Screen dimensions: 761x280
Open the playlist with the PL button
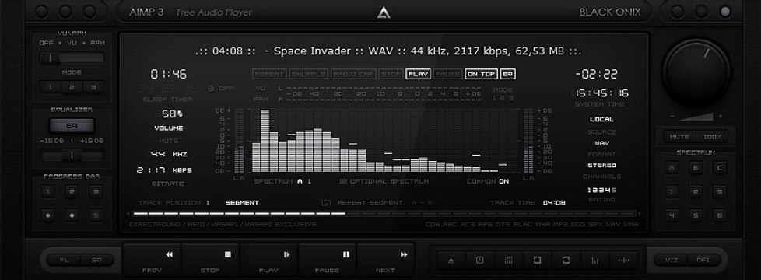click(64, 260)
